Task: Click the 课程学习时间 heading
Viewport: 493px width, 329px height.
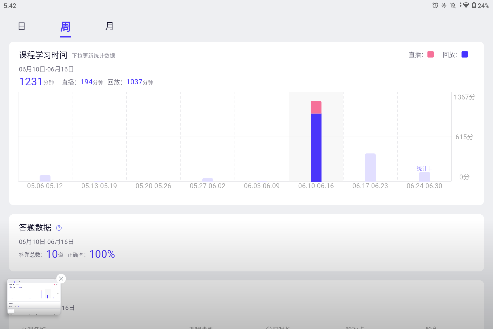Action: (43, 55)
